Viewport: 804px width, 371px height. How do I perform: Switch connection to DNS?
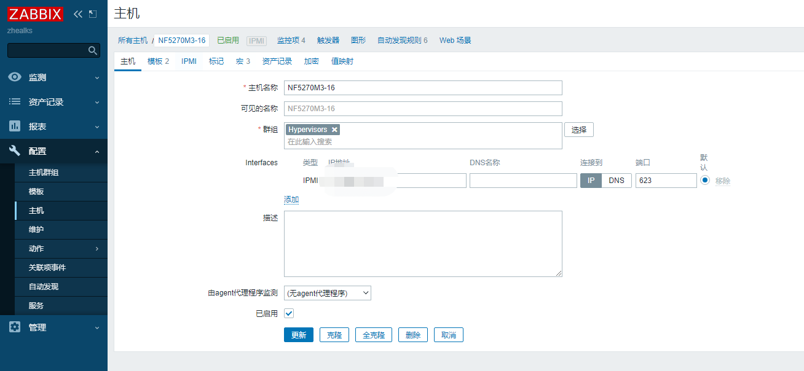tap(616, 181)
